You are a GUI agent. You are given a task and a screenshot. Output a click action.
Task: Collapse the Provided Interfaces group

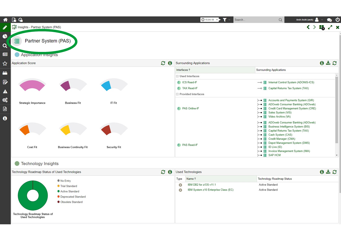click(x=177, y=94)
